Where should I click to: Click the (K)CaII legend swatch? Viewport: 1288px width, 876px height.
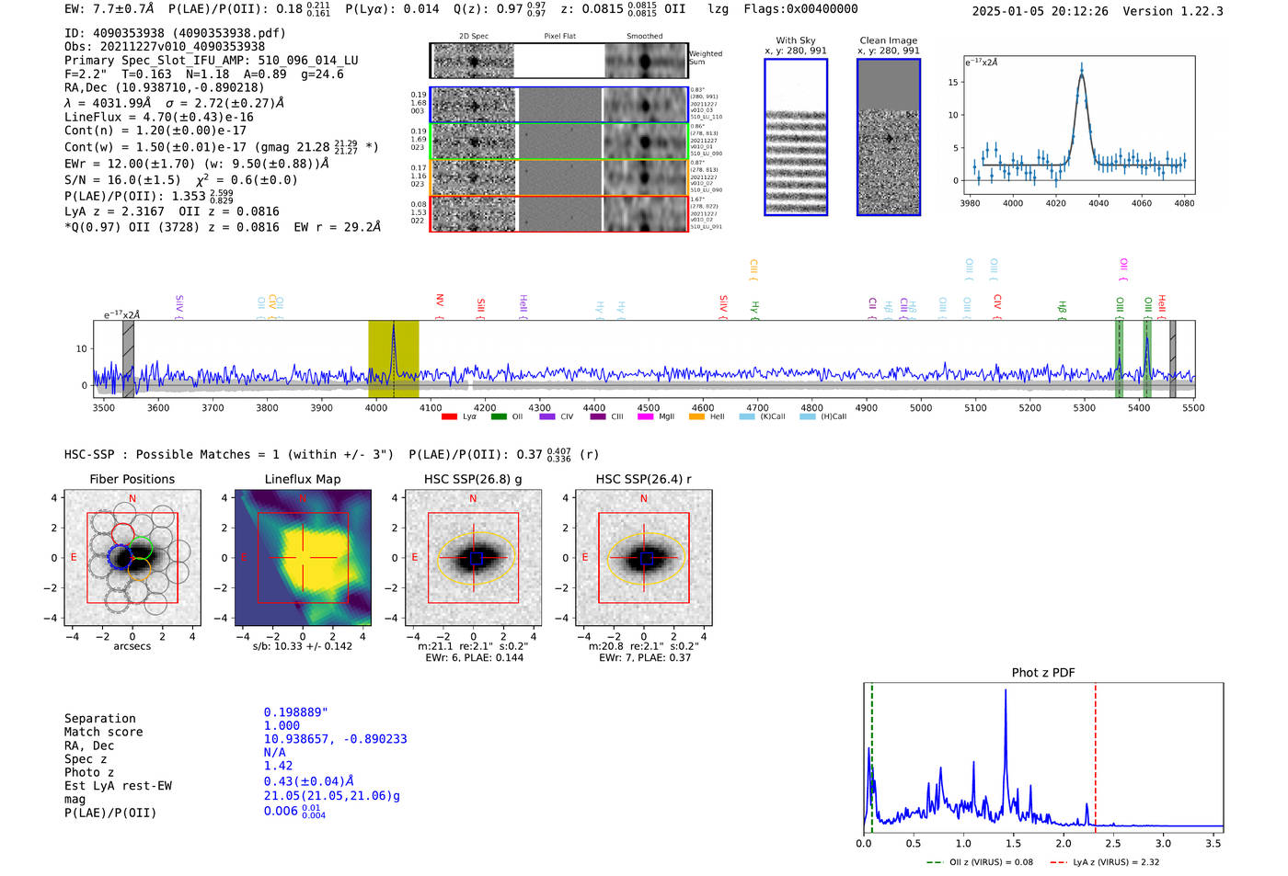click(747, 417)
